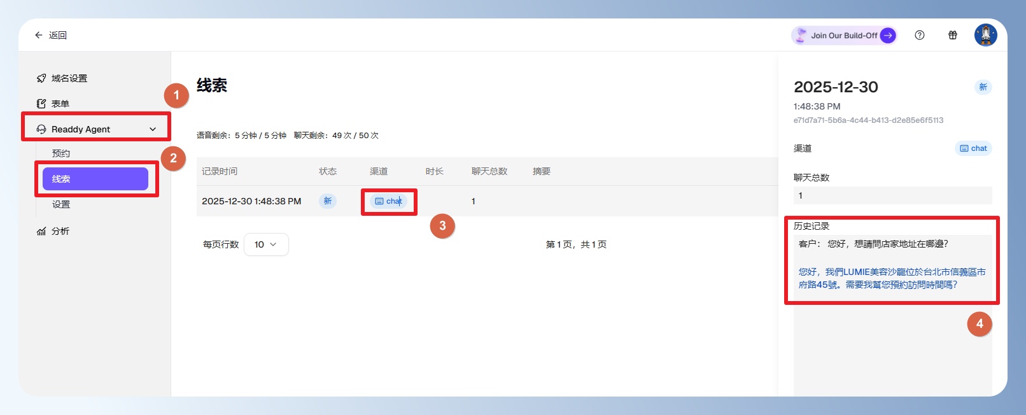
Task: Select the 线索 sidebar item
Action: [x=95, y=179]
